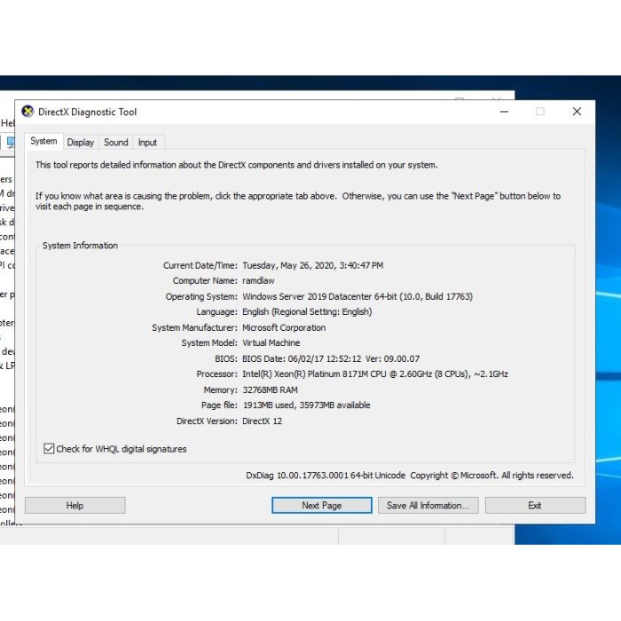Image resolution: width=621 pixels, height=621 pixels.
Task: Select the computer name value ramdlaw
Action: click(x=258, y=281)
